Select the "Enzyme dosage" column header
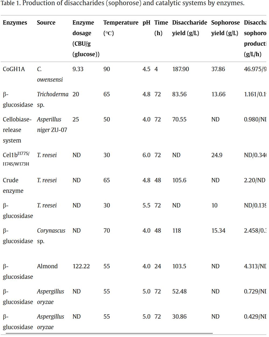 pos(86,38)
